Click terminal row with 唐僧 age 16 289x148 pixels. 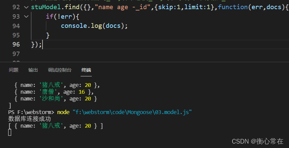tap(54, 92)
